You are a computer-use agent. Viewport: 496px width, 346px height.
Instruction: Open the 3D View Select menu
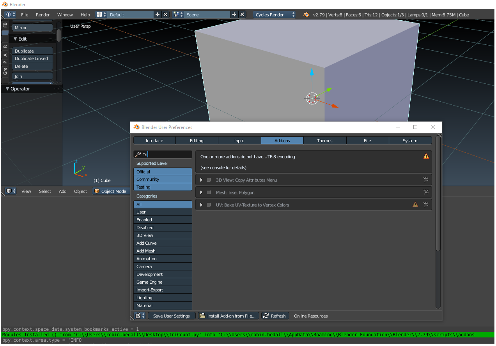pyautogui.click(x=45, y=191)
